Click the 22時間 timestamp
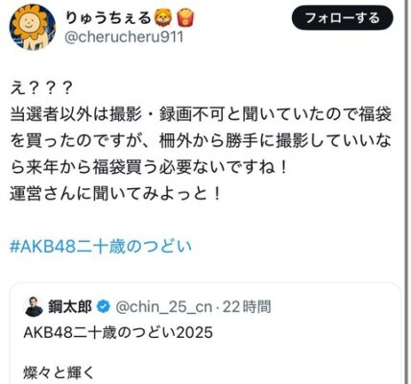Viewport: 411px width, 384px height. [247, 307]
